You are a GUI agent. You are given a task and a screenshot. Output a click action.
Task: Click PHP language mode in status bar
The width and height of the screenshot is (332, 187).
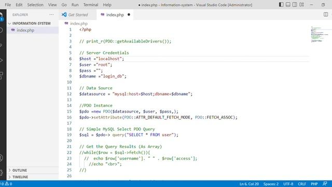click(x=314, y=184)
